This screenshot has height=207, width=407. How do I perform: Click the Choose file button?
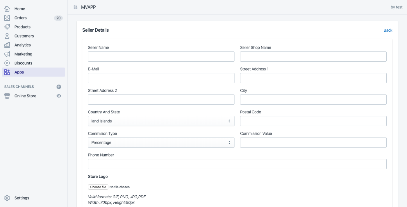pyautogui.click(x=98, y=187)
